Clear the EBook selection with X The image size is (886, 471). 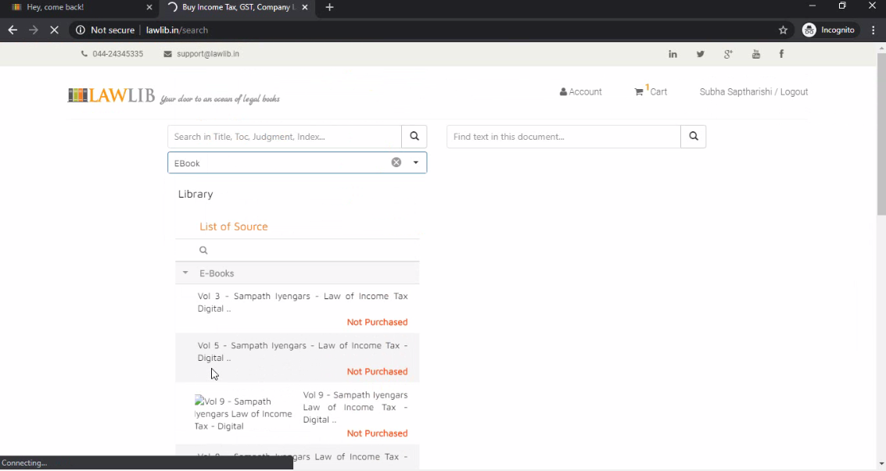pyautogui.click(x=396, y=162)
